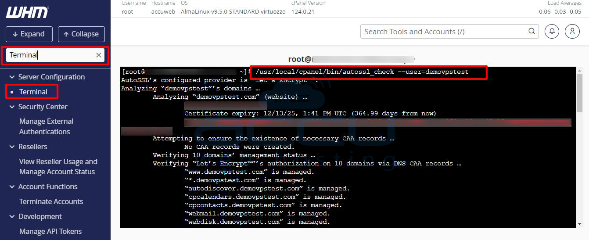Click the Certificate expiry line

(x=310, y=113)
